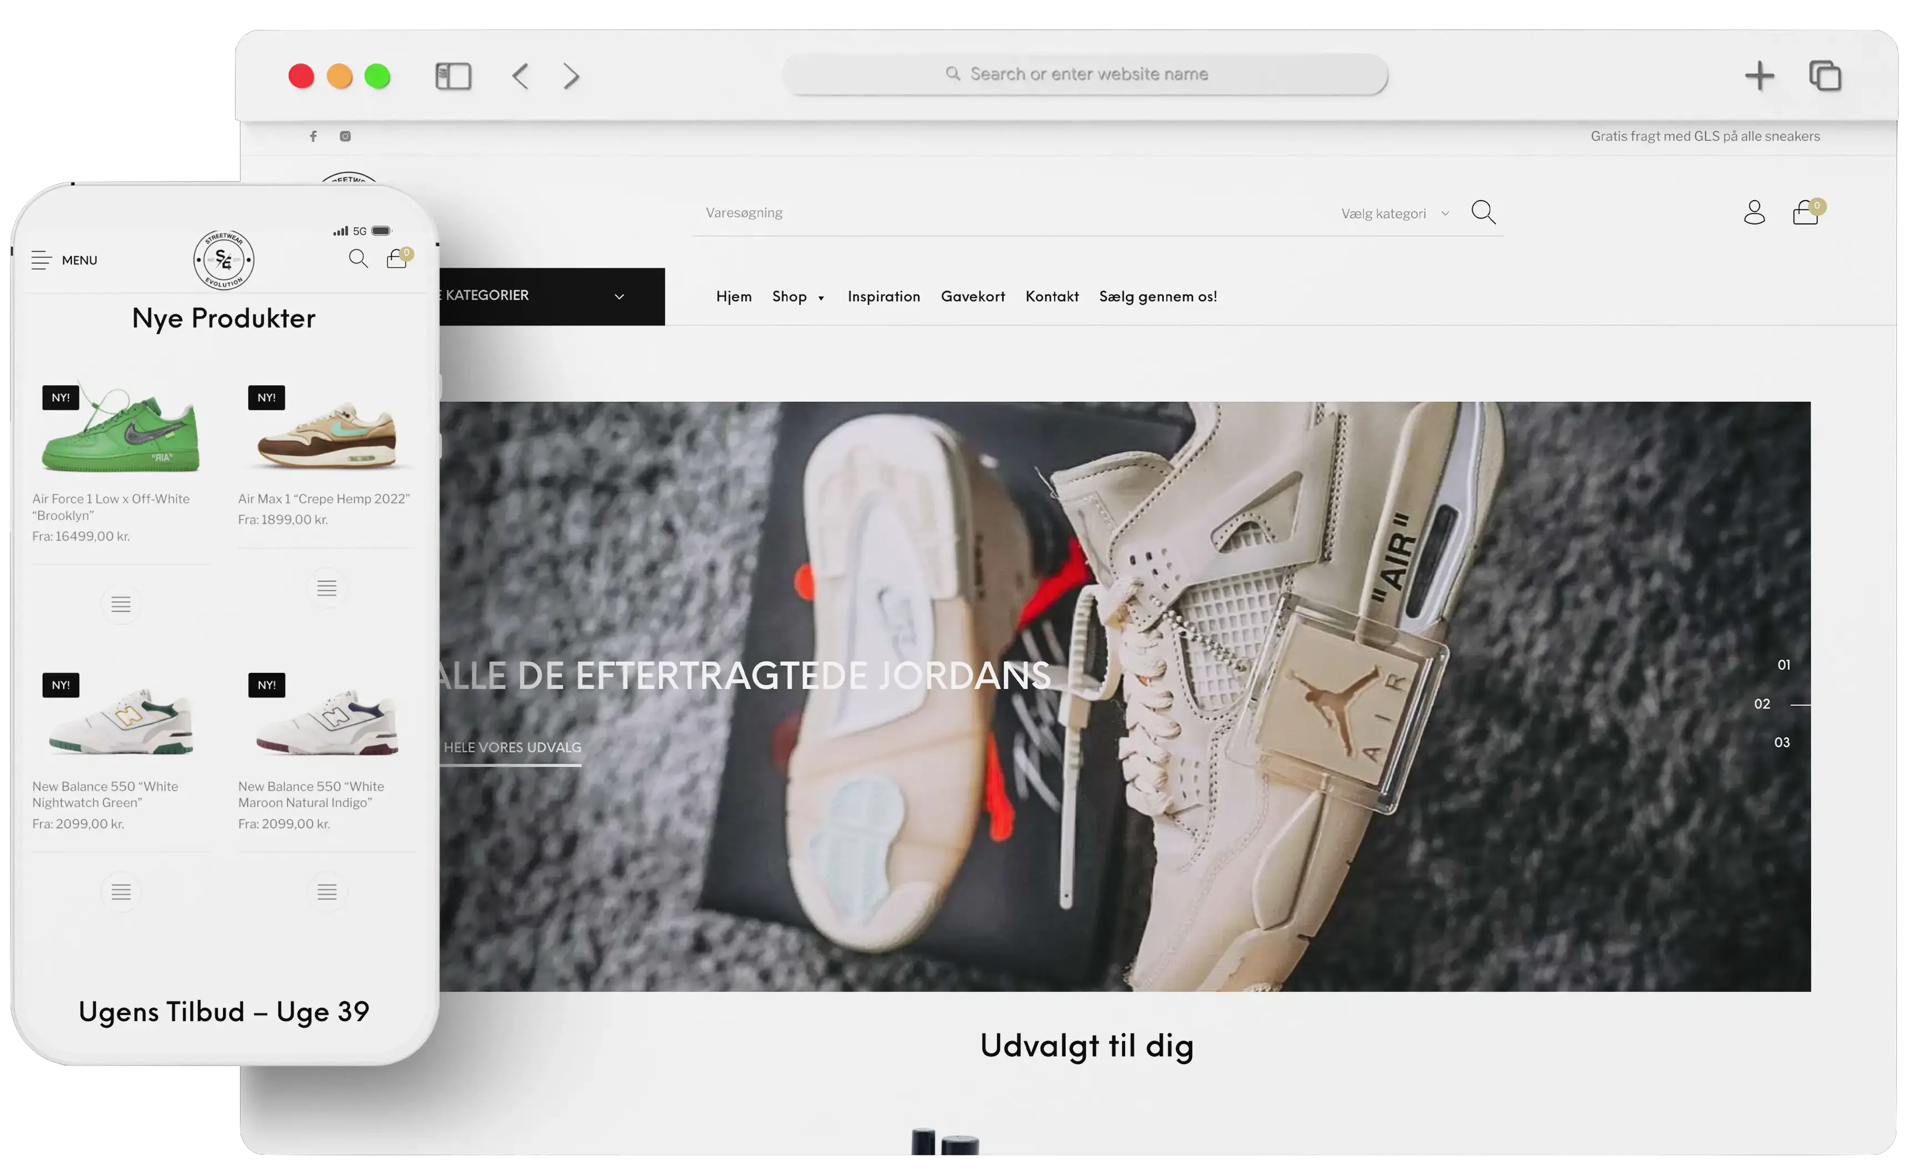Open the Kontakt menu item

1053,297
